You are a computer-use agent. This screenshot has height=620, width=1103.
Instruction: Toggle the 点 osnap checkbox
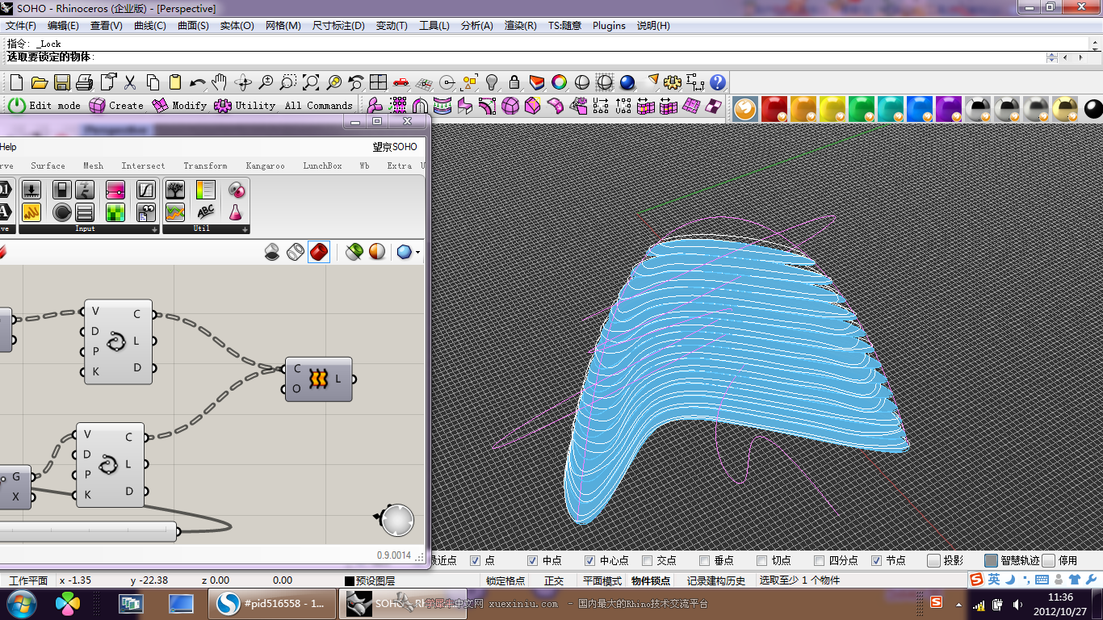(476, 560)
